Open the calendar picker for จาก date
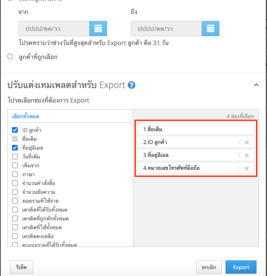The height and width of the screenshot is (276, 267). (x=98, y=29)
